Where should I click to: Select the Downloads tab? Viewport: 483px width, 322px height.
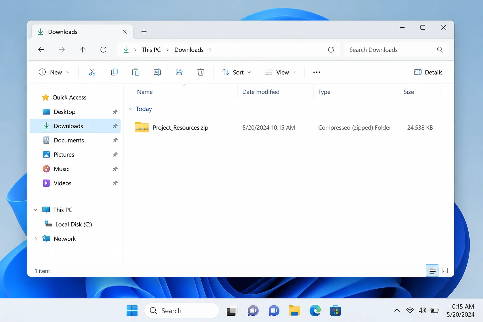82,32
